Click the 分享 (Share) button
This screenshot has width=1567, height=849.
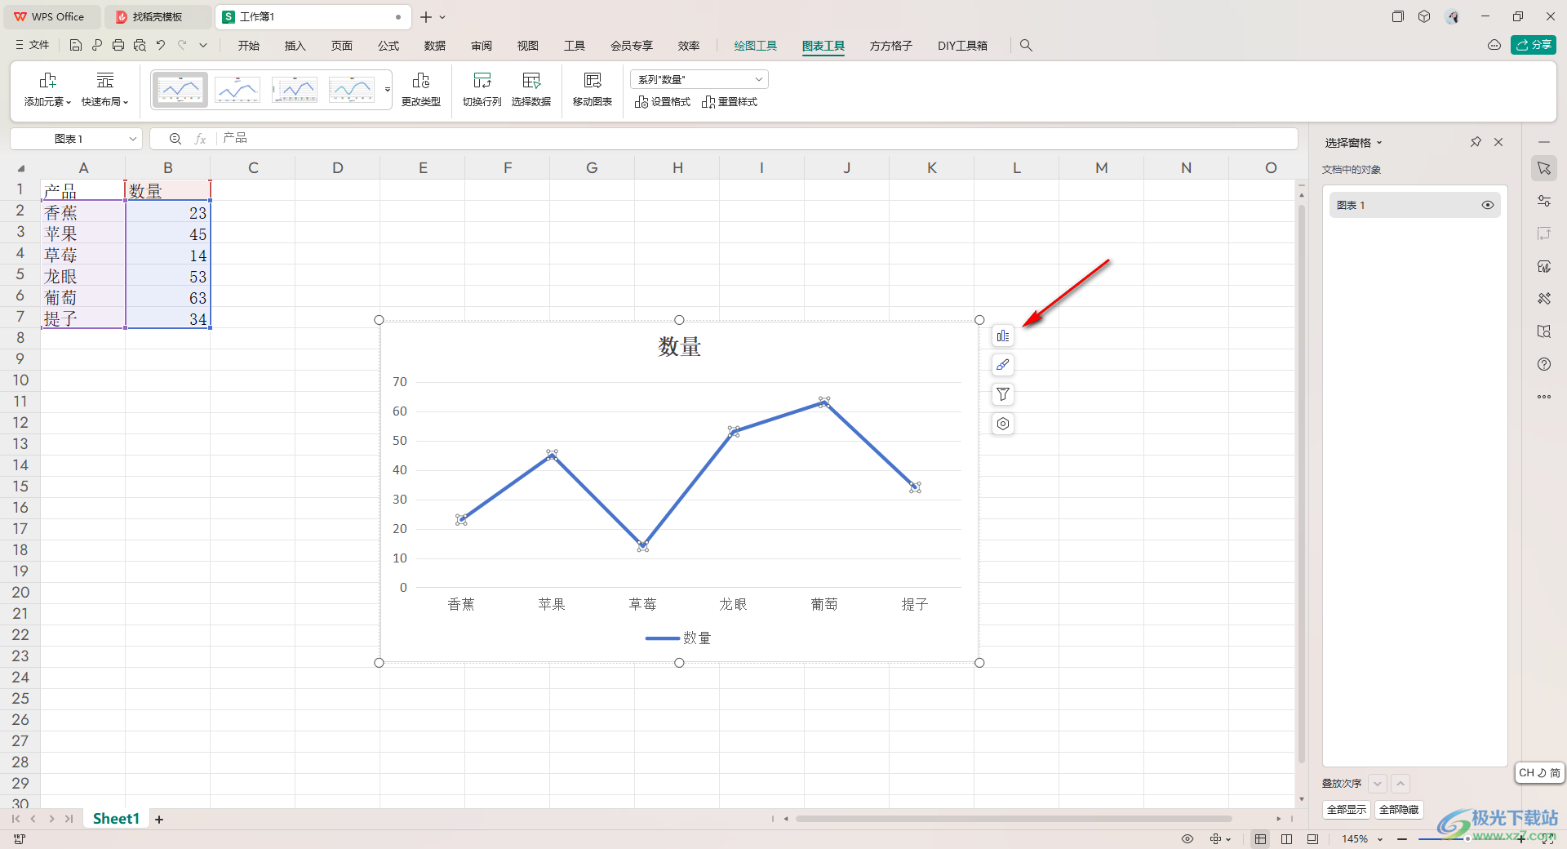pos(1534,45)
